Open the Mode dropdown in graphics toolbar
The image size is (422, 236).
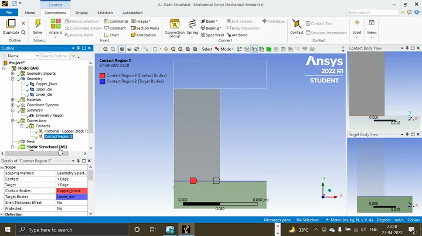click(x=226, y=49)
